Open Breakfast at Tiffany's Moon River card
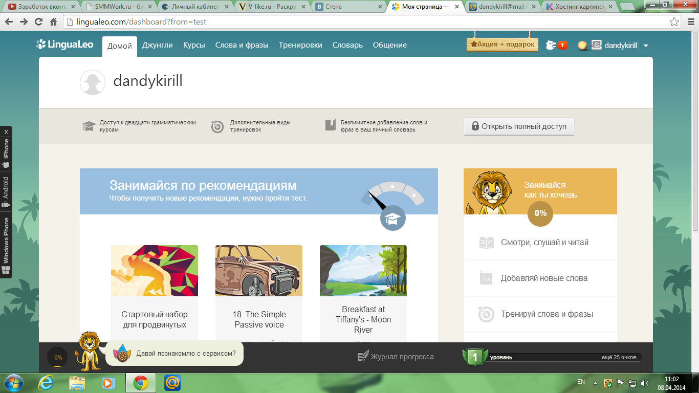Viewport: 699px width, 393px height. (363, 293)
